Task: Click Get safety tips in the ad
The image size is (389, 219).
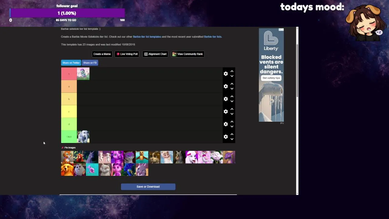Action: (x=271, y=78)
